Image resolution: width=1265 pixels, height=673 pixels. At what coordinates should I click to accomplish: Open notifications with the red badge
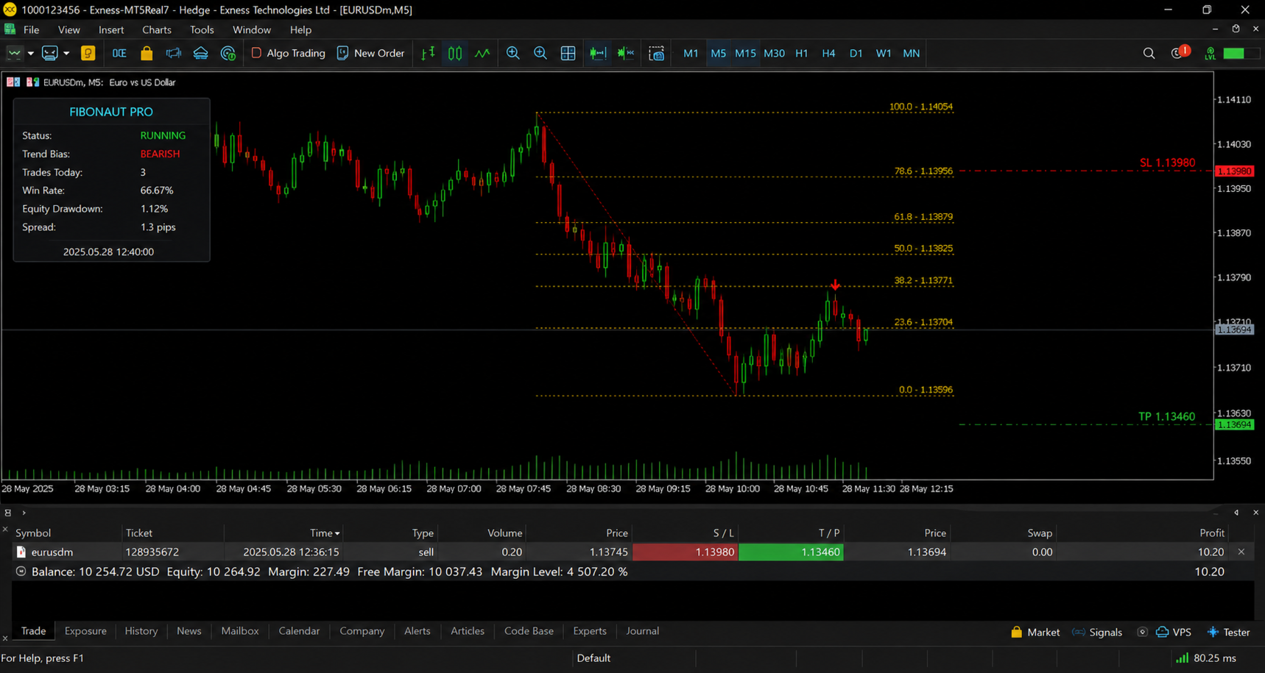click(x=1179, y=52)
